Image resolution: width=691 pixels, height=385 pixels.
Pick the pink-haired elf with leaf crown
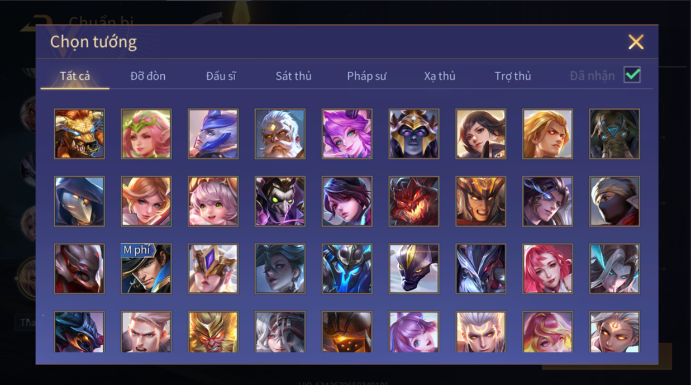click(146, 134)
